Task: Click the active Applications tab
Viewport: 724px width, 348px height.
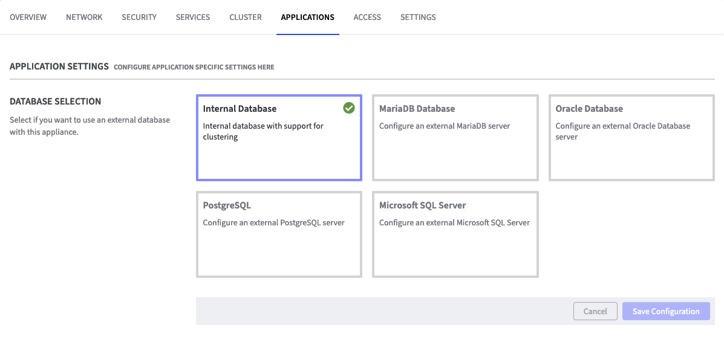Action: (307, 17)
